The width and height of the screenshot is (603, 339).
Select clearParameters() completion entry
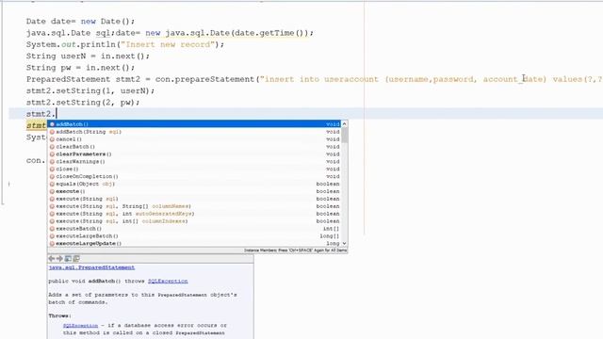(194, 154)
